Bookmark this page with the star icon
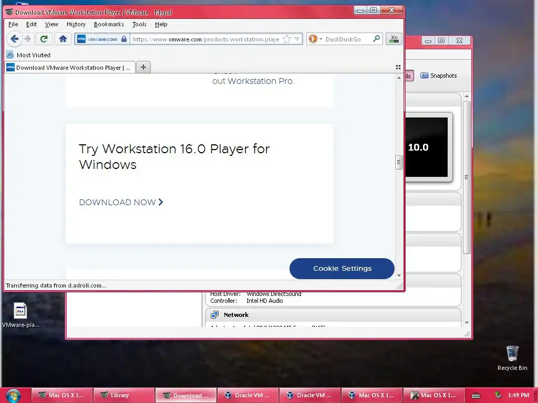This screenshot has height=403, width=538. tap(287, 39)
